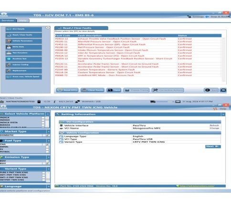Image resolution: width=231 pixels, height=208 pixels.
Task: Open Settings in the ILCV window header
Action: 196,17
